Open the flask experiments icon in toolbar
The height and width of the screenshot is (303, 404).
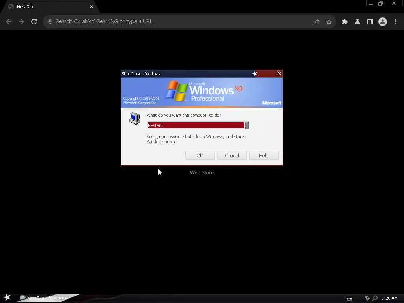point(357,22)
